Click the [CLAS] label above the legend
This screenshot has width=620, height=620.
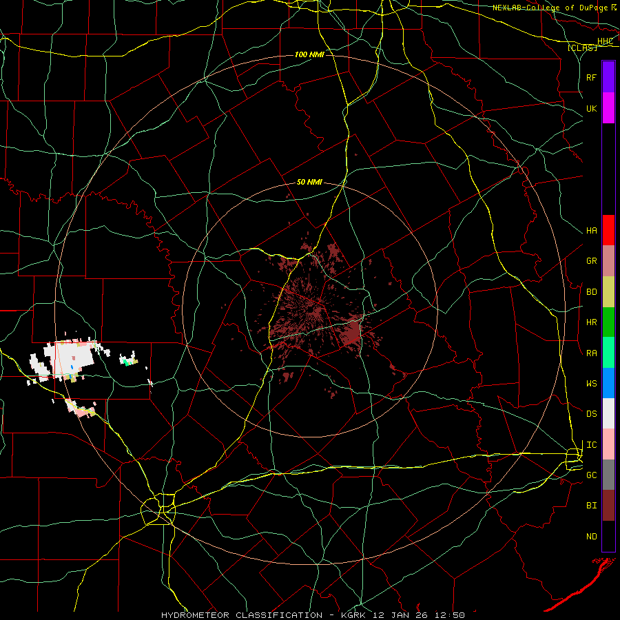tap(582, 48)
